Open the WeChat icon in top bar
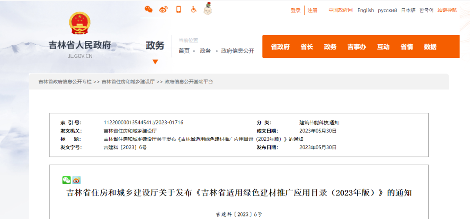This screenshot has width=470, height=219. coord(148,9)
